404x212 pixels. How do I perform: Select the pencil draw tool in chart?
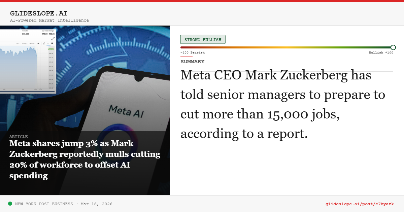click(x=44, y=43)
